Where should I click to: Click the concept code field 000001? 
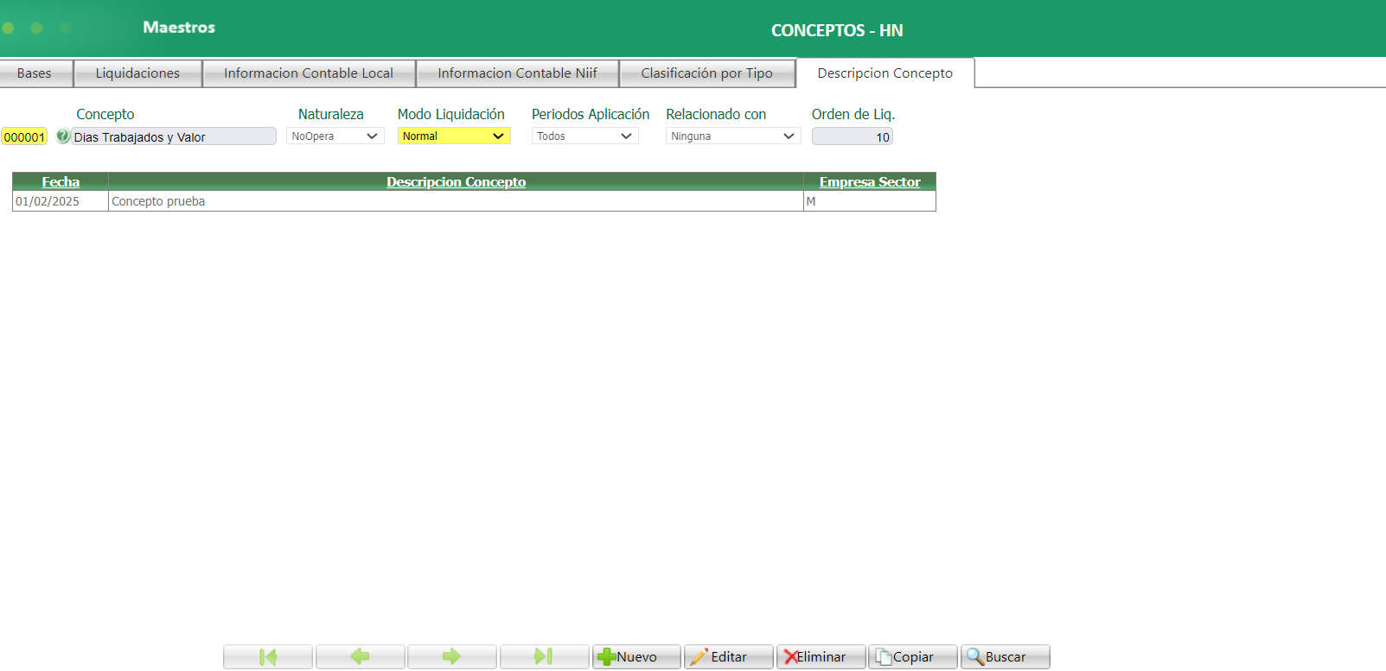pyautogui.click(x=24, y=136)
